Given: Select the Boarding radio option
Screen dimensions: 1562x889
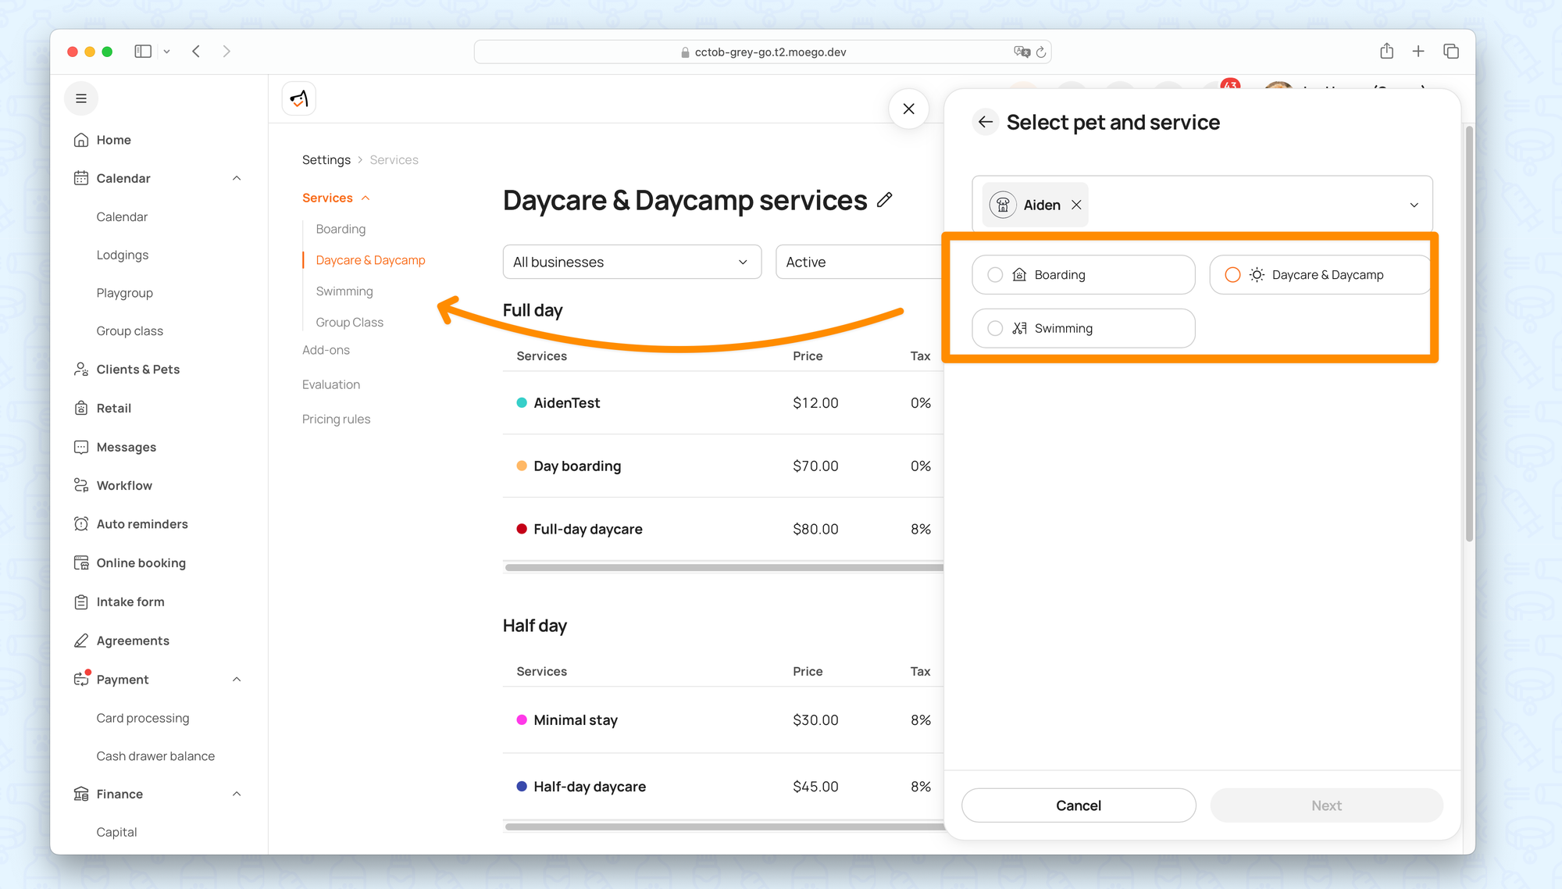Looking at the screenshot, I should (x=995, y=275).
